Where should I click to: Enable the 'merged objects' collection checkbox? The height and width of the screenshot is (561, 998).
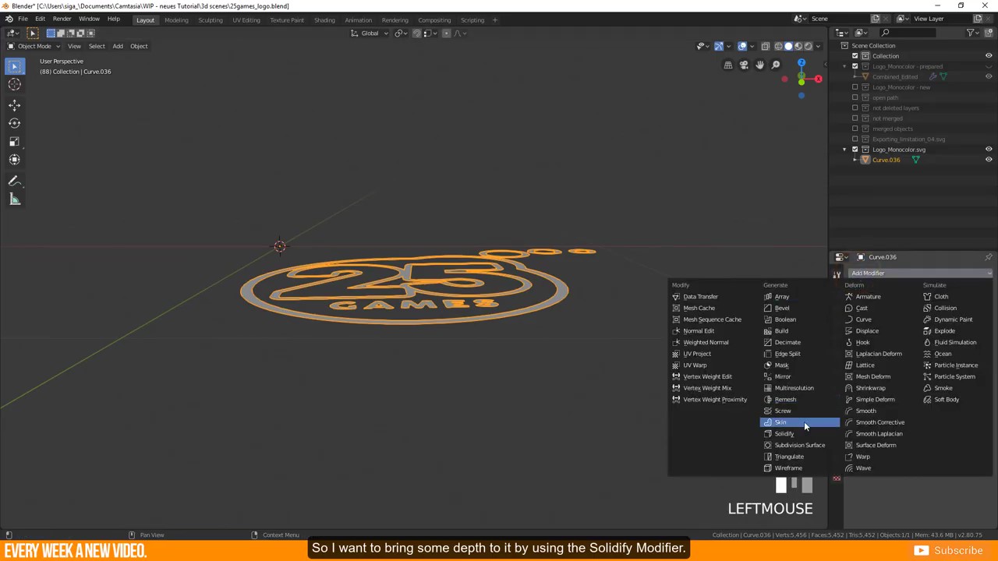click(855, 129)
